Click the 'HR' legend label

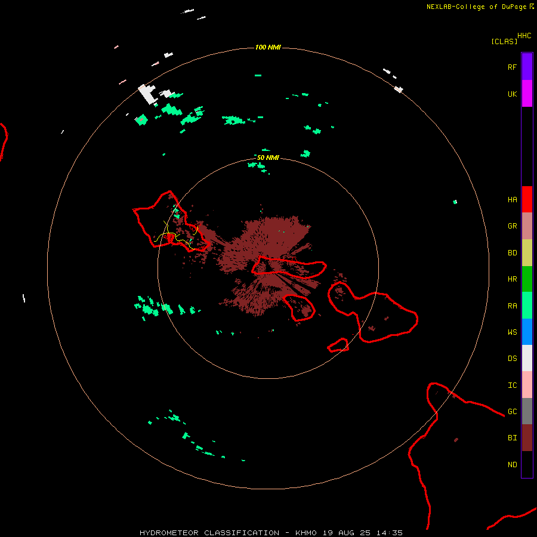pyautogui.click(x=512, y=279)
